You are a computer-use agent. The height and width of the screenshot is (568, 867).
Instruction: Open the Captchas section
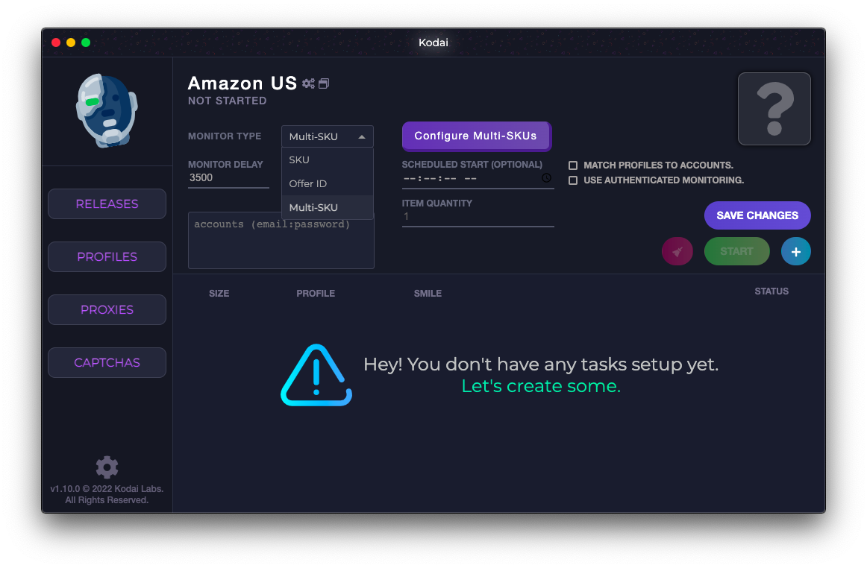(107, 362)
